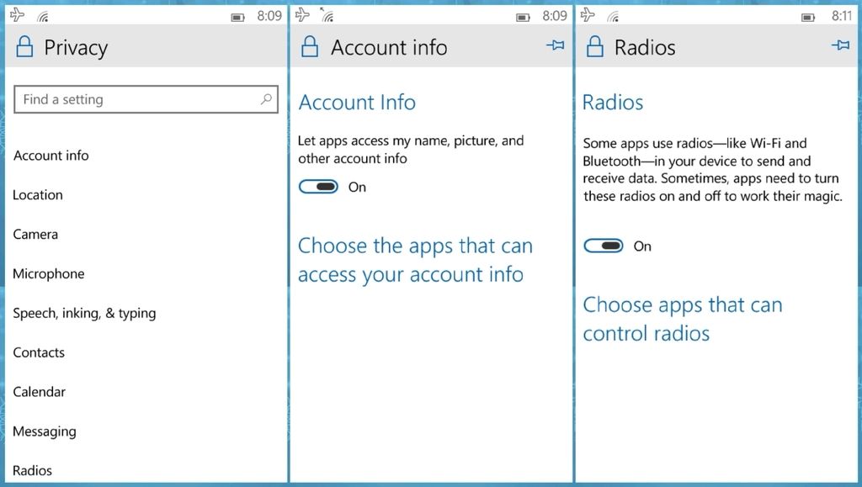Open Camera privacy settings
This screenshot has height=487, width=862.
35,235
